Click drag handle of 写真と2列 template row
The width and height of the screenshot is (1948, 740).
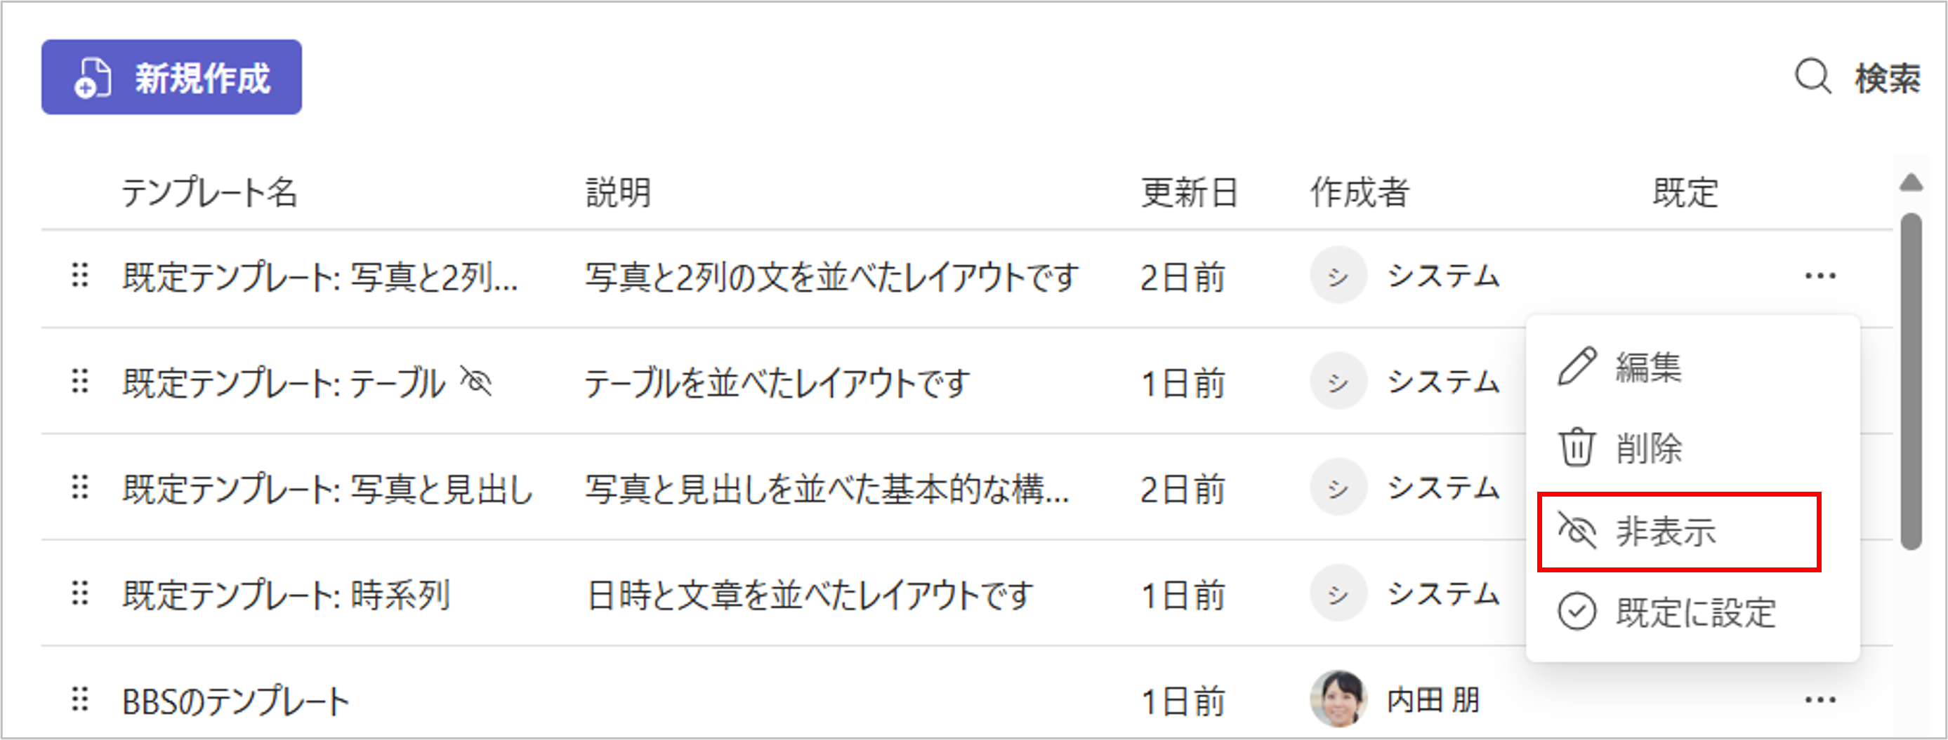pos(80,276)
